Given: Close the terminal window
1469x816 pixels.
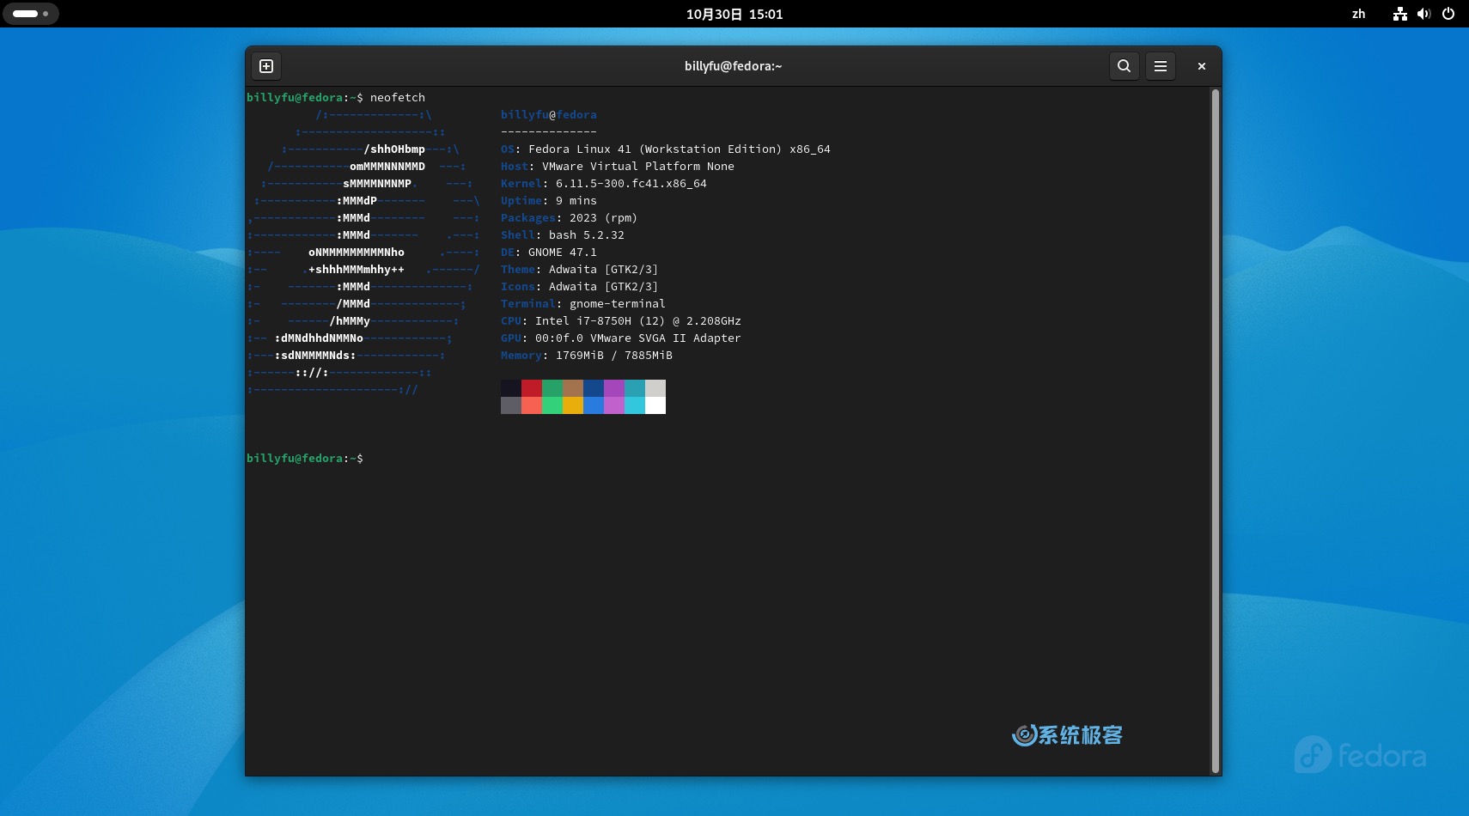Looking at the screenshot, I should 1202,66.
